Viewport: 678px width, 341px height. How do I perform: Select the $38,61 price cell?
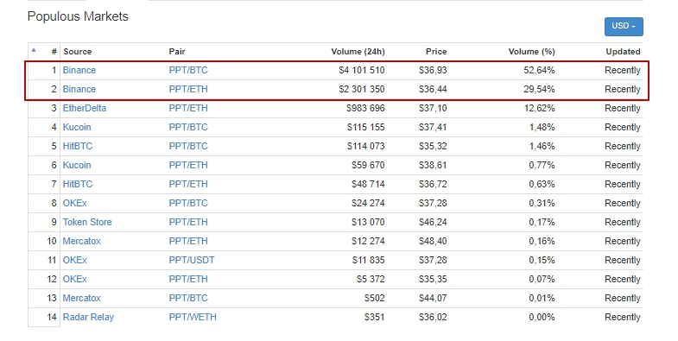(x=433, y=165)
